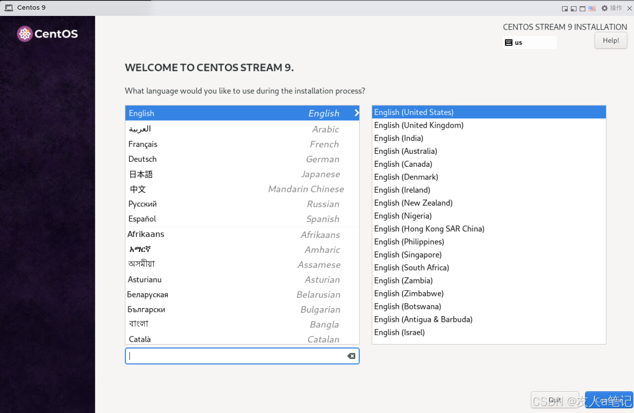634x413 pixels.
Task: Select Afrikaans language row
Action: (x=242, y=234)
